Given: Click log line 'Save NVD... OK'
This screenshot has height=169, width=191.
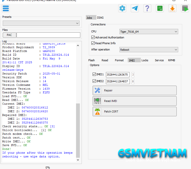Looking at the screenshot, I should pos(15,145).
